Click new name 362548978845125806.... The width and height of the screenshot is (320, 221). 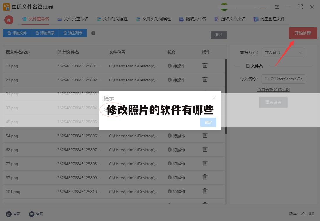click(x=79, y=136)
